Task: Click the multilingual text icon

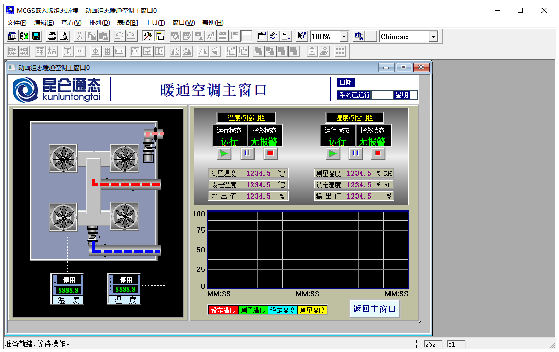Action: point(359,36)
